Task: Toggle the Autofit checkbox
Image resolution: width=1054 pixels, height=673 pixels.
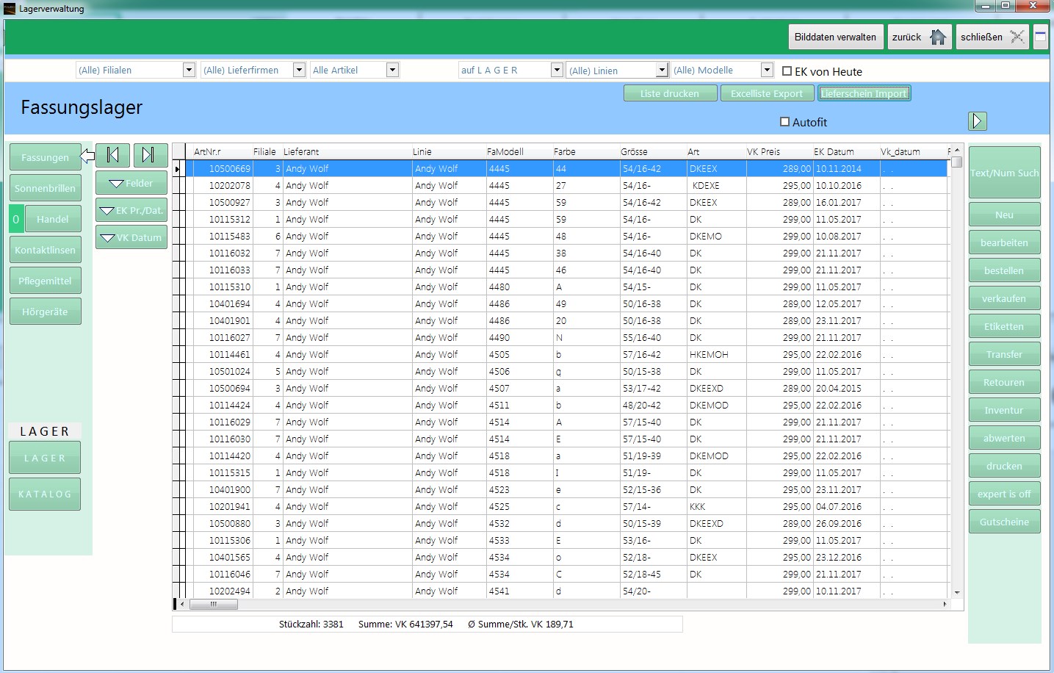Action: (784, 122)
